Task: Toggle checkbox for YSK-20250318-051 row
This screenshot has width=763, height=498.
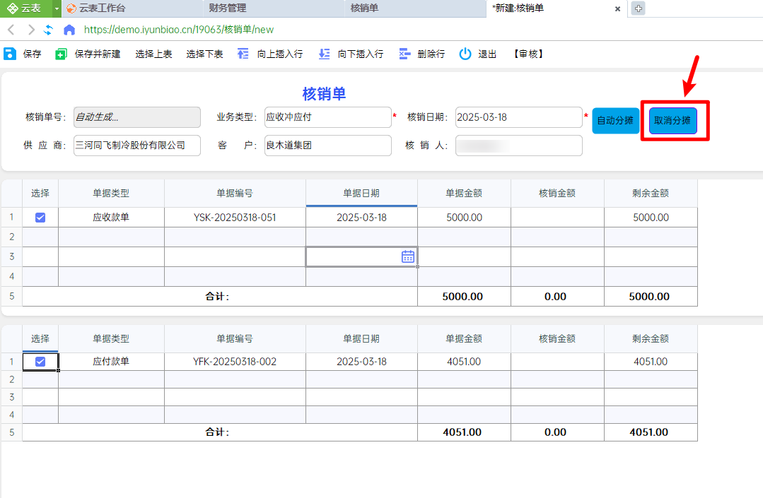Action: pos(40,217)
